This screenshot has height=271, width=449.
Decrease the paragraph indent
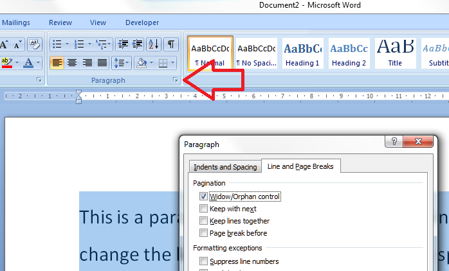(123, 44)
